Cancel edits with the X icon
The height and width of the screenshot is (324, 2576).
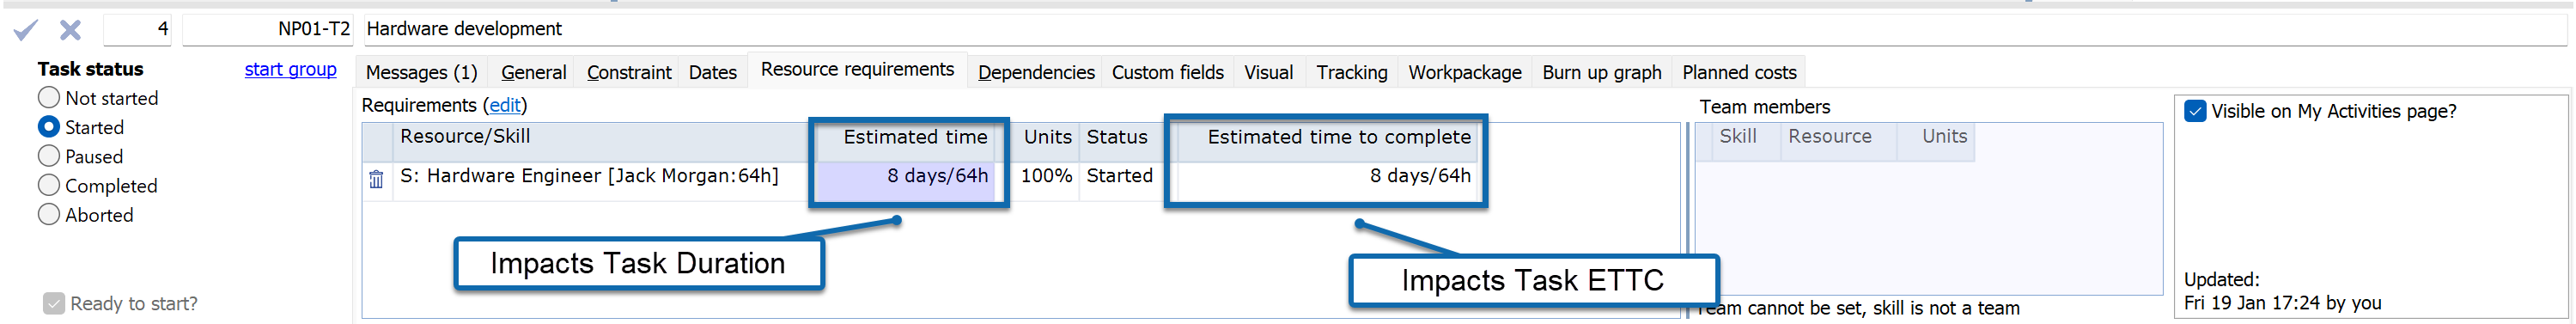70,30
